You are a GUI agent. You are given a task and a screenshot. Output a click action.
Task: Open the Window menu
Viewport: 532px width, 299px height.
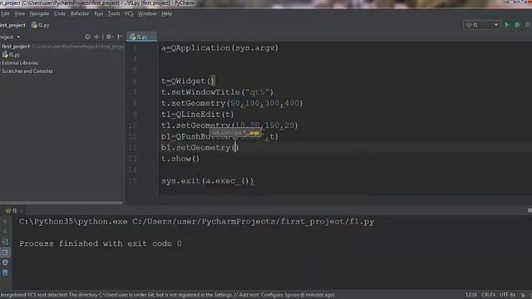click(x=147, y=13)
